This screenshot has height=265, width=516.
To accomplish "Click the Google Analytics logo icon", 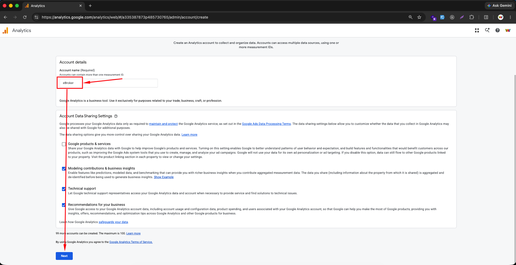I will (5, 31).
